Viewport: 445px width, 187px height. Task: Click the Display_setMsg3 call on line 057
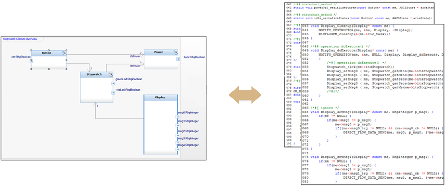(385, 83)
